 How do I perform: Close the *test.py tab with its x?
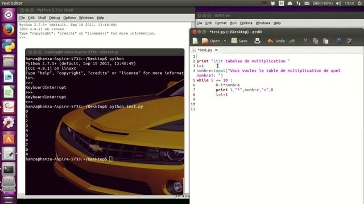[216, 50]
